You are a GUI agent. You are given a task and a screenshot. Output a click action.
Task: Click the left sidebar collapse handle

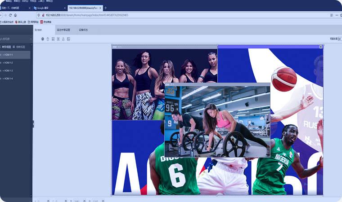[33, 124]
